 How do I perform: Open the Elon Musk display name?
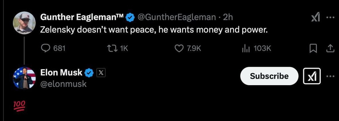click(x=61, y=73)
